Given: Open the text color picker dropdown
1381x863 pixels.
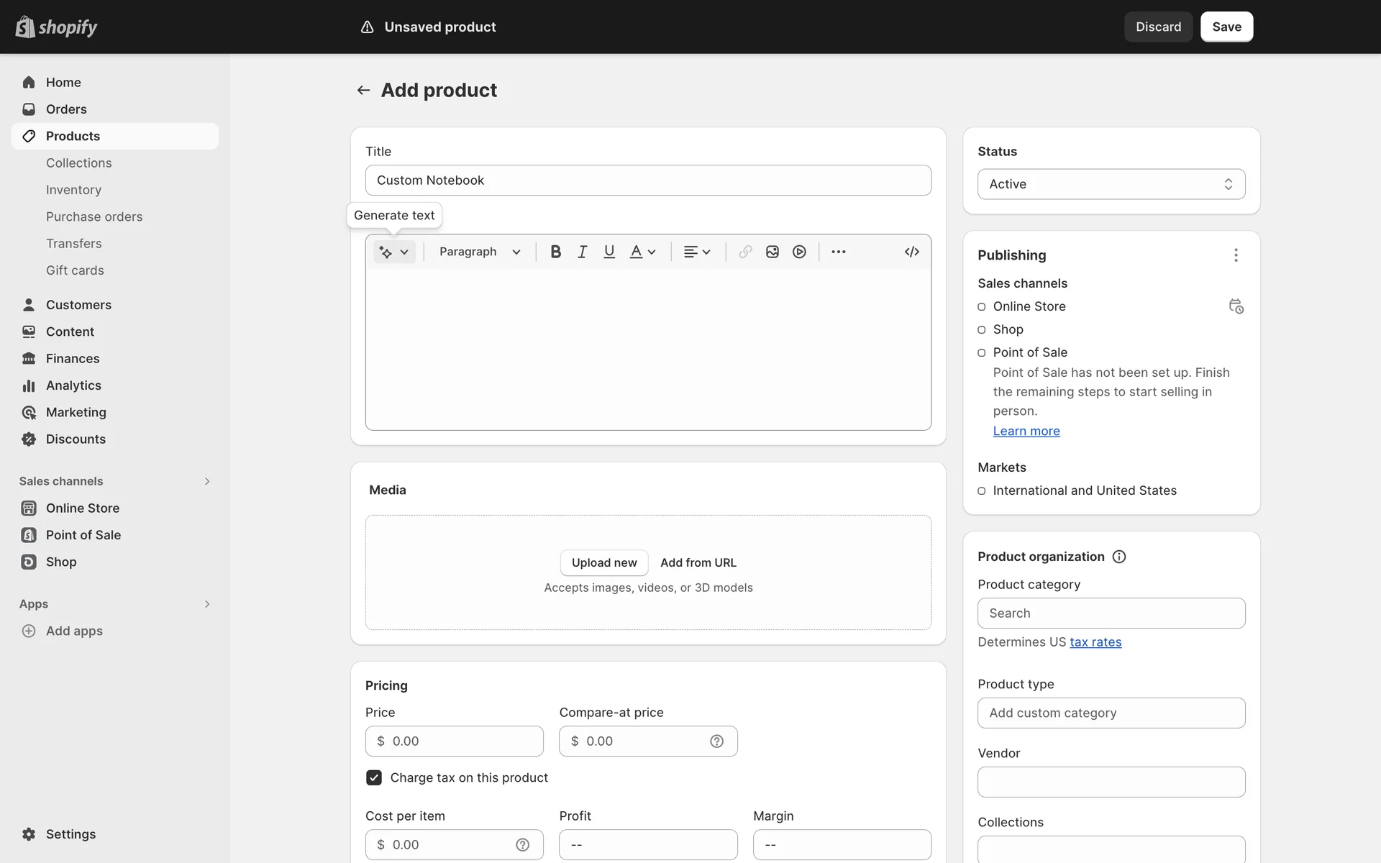Looking at the screenshot, I should (x=642, y=252).
